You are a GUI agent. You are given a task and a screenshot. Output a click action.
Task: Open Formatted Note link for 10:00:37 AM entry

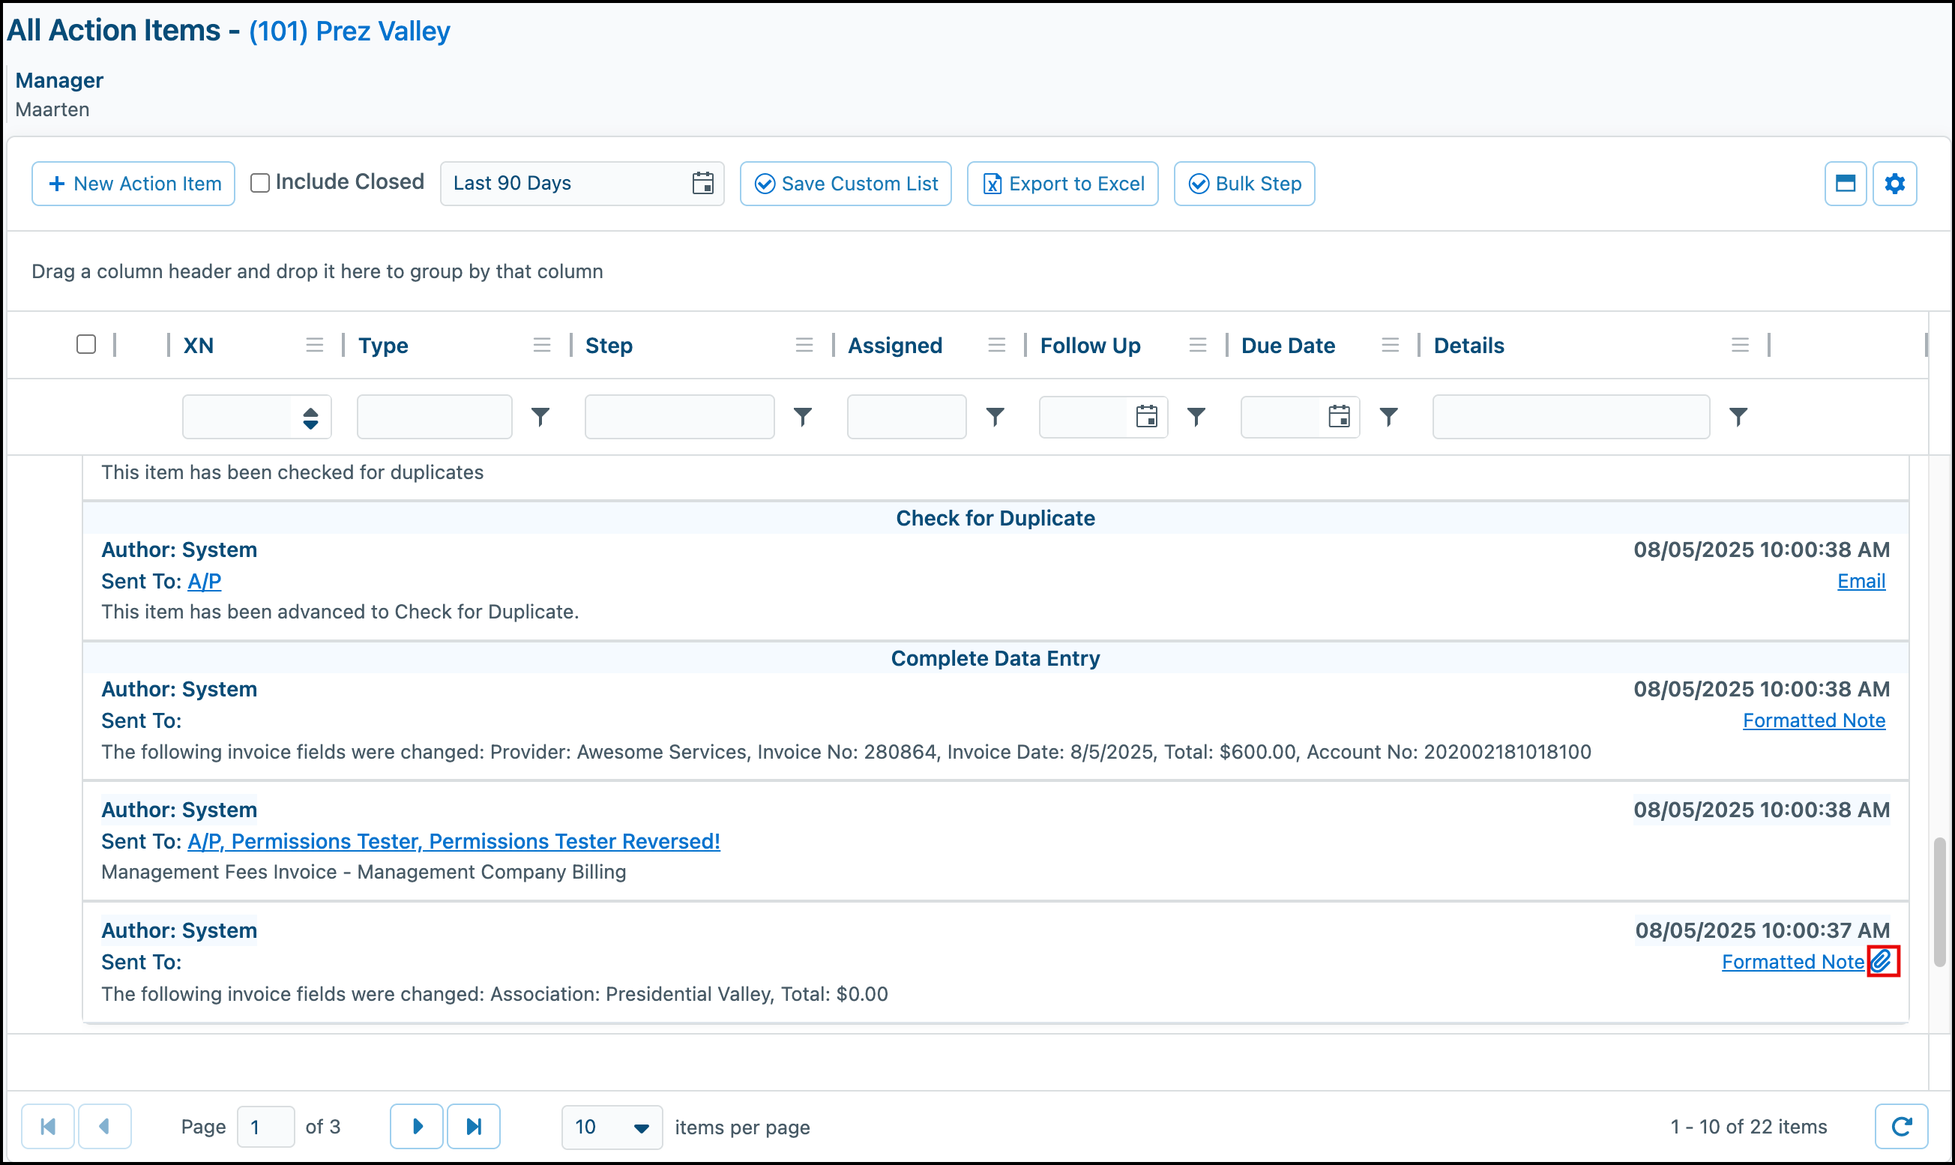pos(1792,962)
